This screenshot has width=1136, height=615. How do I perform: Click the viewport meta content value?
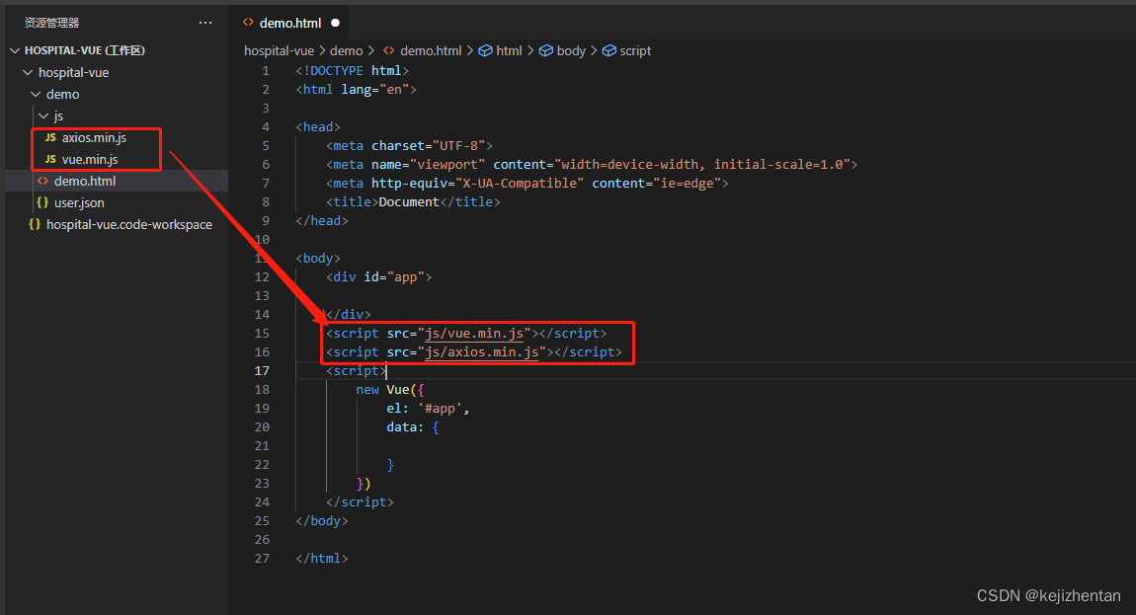click(702, 165)
